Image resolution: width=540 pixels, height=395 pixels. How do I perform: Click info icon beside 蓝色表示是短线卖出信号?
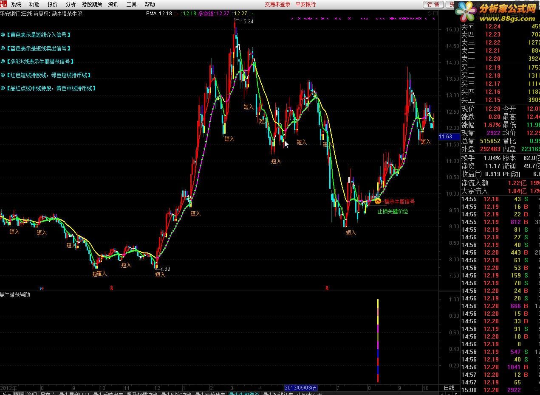3,48
